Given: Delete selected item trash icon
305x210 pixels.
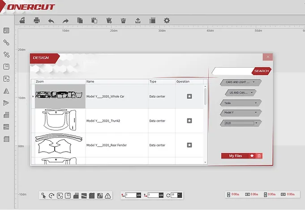Looking at the screenshot, I should tap(109, 21).
